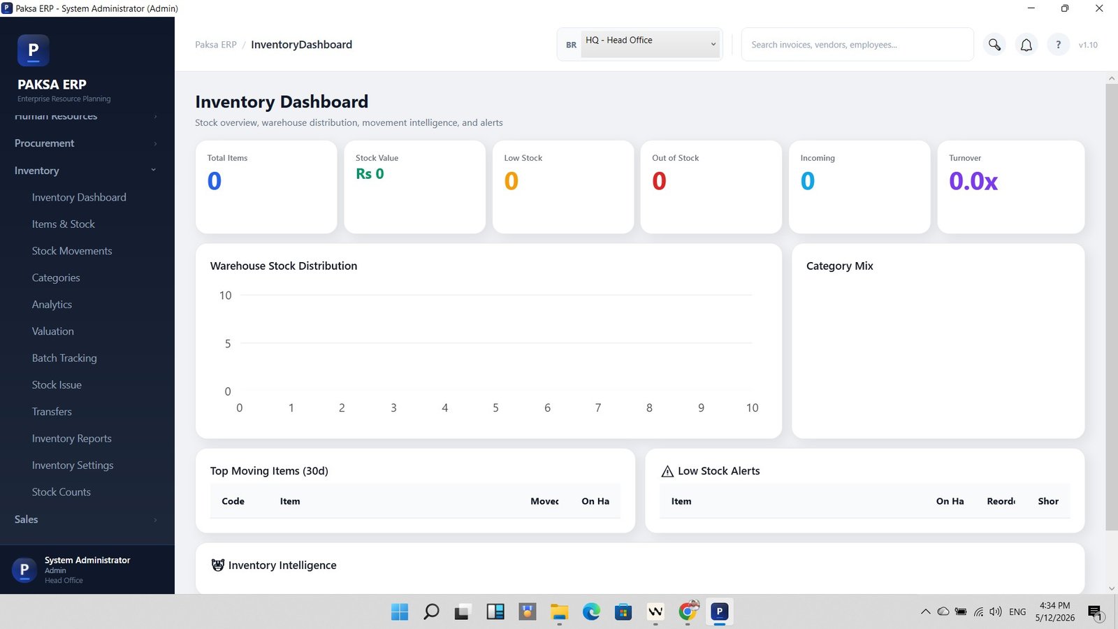Click the Out of Stock card
This screenshot has width=1118, height=629.
[x=711, y=187]
